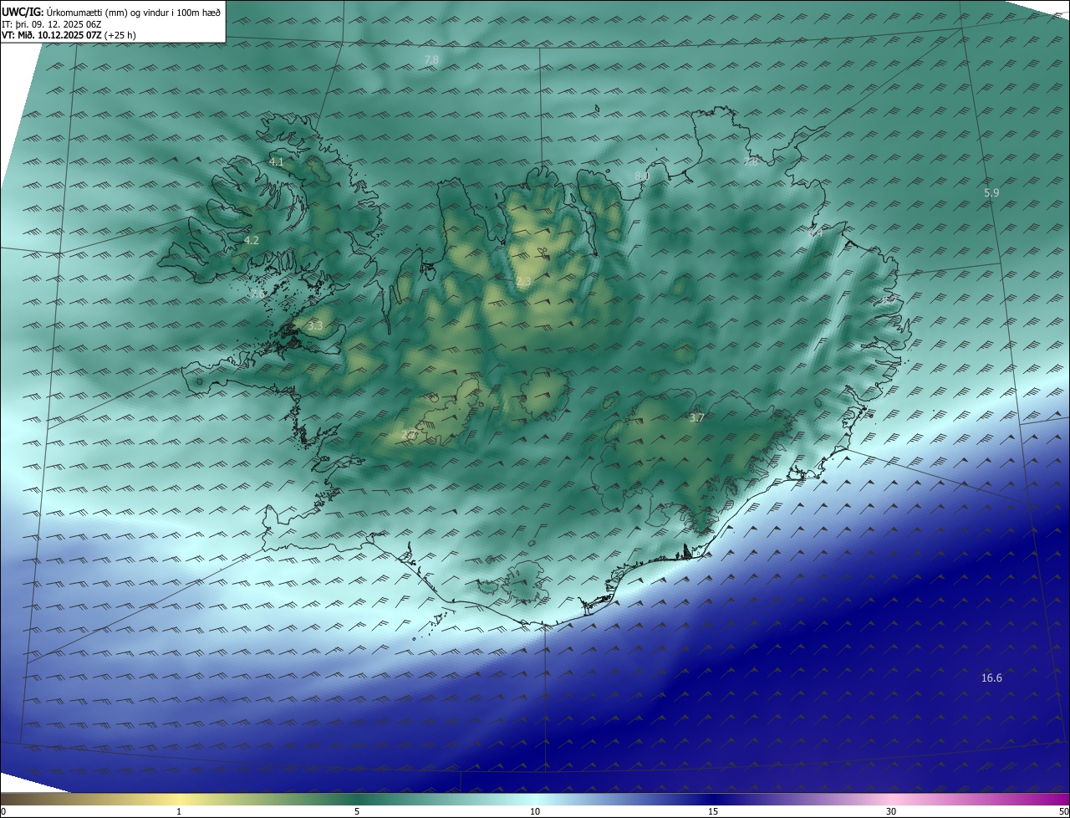Viewport: 1070px width, 818px height.
Task: Click the 3.3 value on the western peninsula
Action: [315, 325]
